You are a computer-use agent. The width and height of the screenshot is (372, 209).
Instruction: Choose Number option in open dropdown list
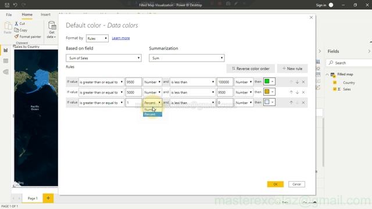tap(152, 110)
